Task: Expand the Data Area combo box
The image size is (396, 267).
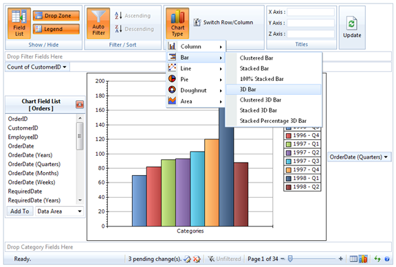Action: [x=59, y=211]
